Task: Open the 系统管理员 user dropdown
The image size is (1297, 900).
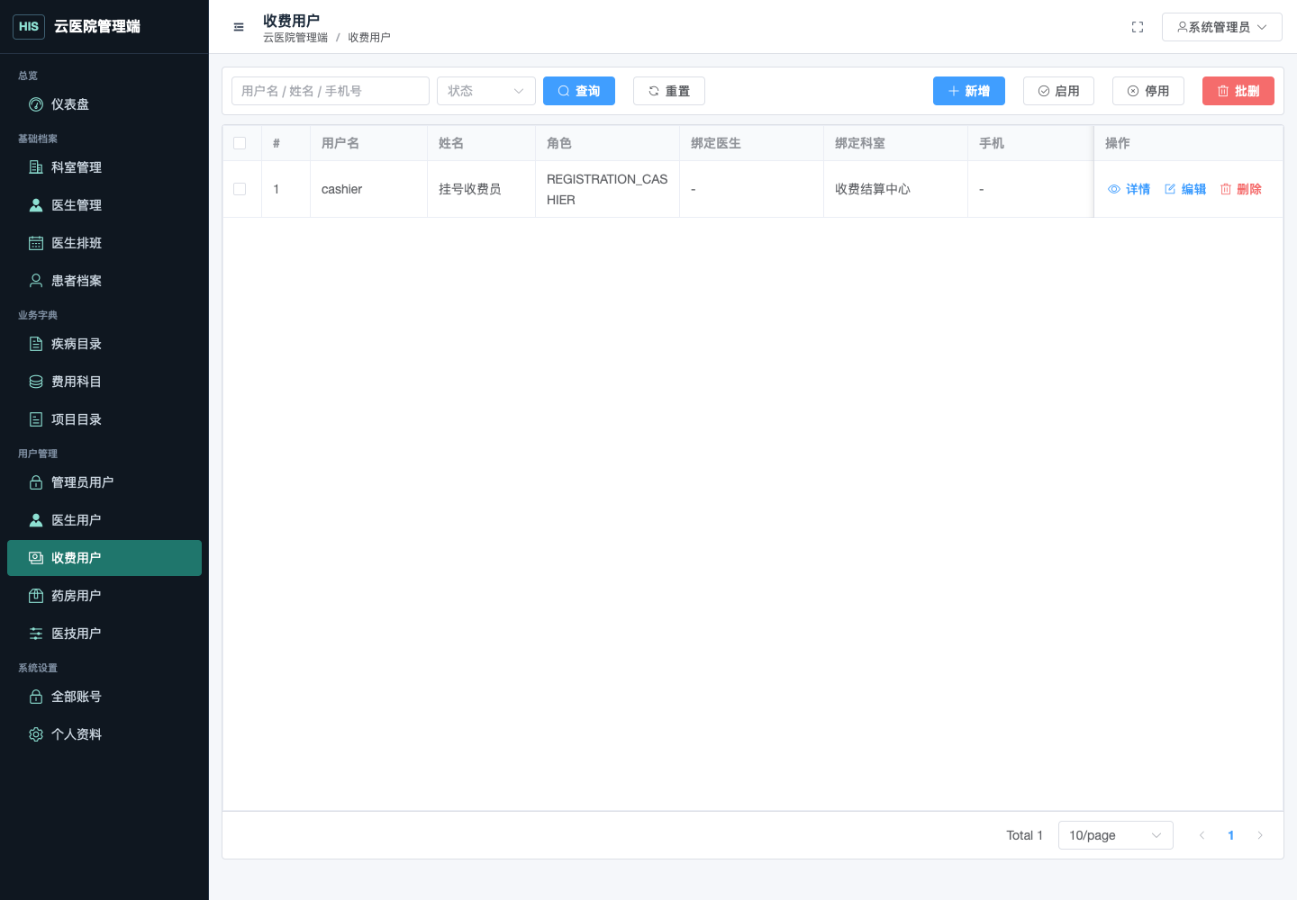Action: pos(1222,27)
